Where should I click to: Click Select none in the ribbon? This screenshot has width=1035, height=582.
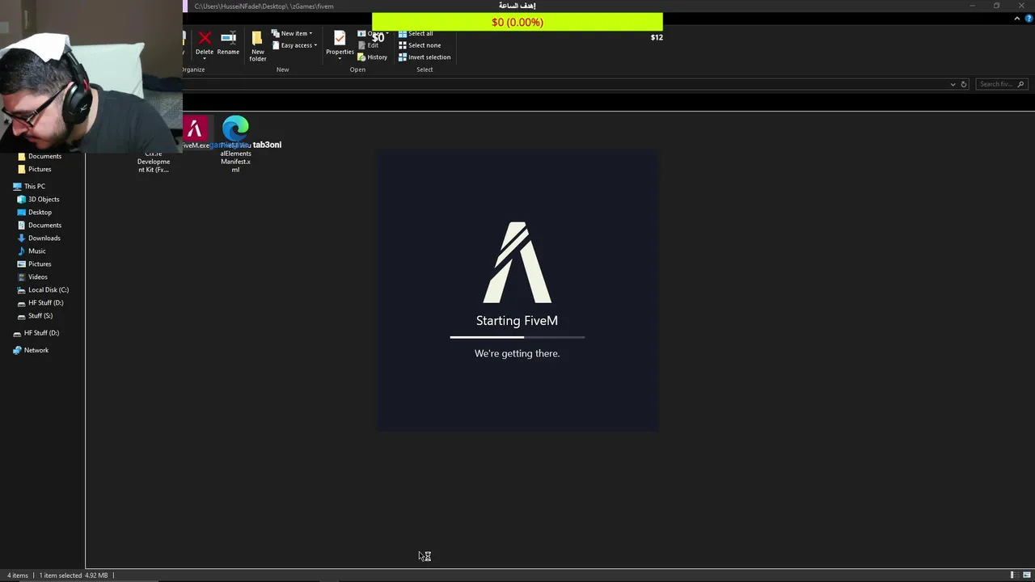pyautogui.click(x=420, y=45)
